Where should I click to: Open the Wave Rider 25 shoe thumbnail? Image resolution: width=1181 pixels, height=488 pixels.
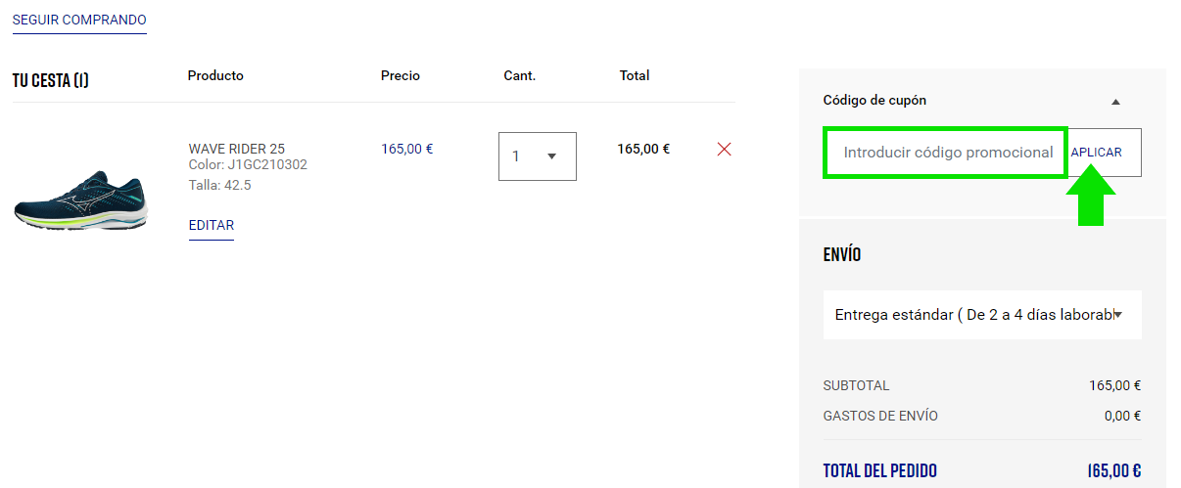pyautogui.click(x=80, y=201)
